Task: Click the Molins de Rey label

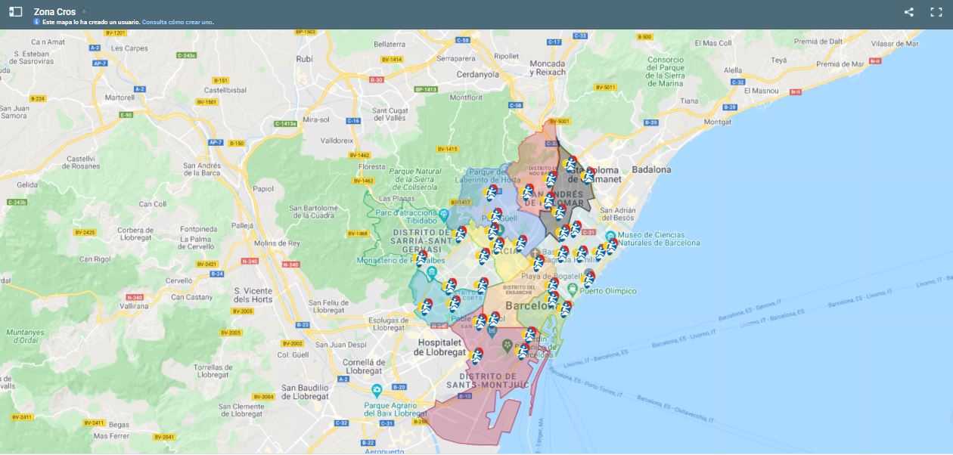Action: 278,243
